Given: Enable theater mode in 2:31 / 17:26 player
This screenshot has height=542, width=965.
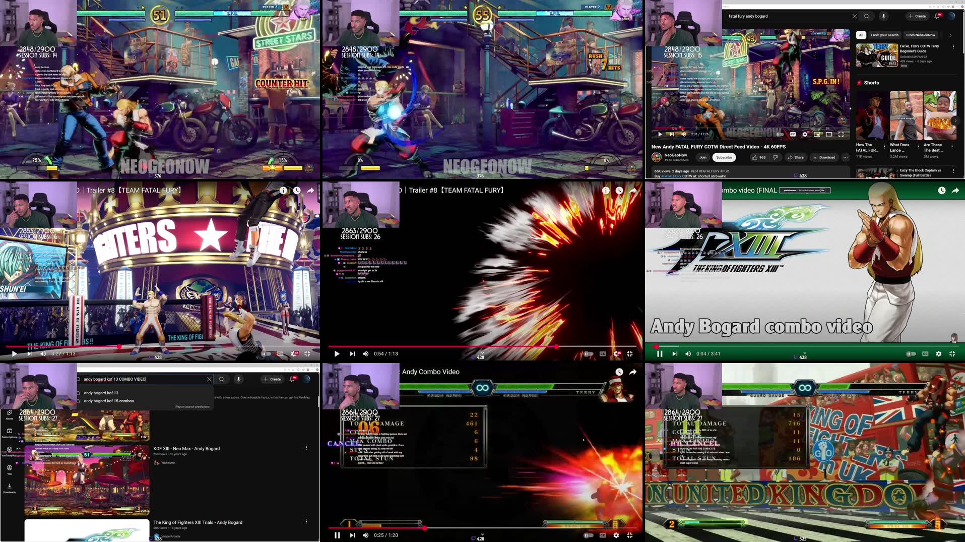Looking at the screenshot, I should [x=829, y=134].
